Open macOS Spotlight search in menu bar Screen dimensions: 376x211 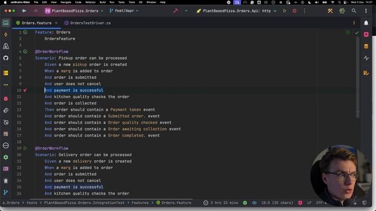click(x=340, y=2)
